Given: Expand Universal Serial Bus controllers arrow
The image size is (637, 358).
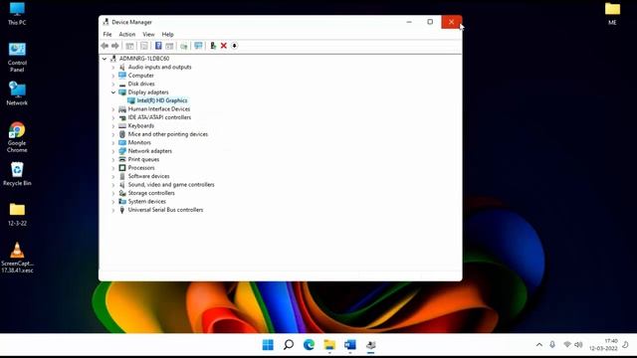Looking at the screenshot, I should coord(113,210).
